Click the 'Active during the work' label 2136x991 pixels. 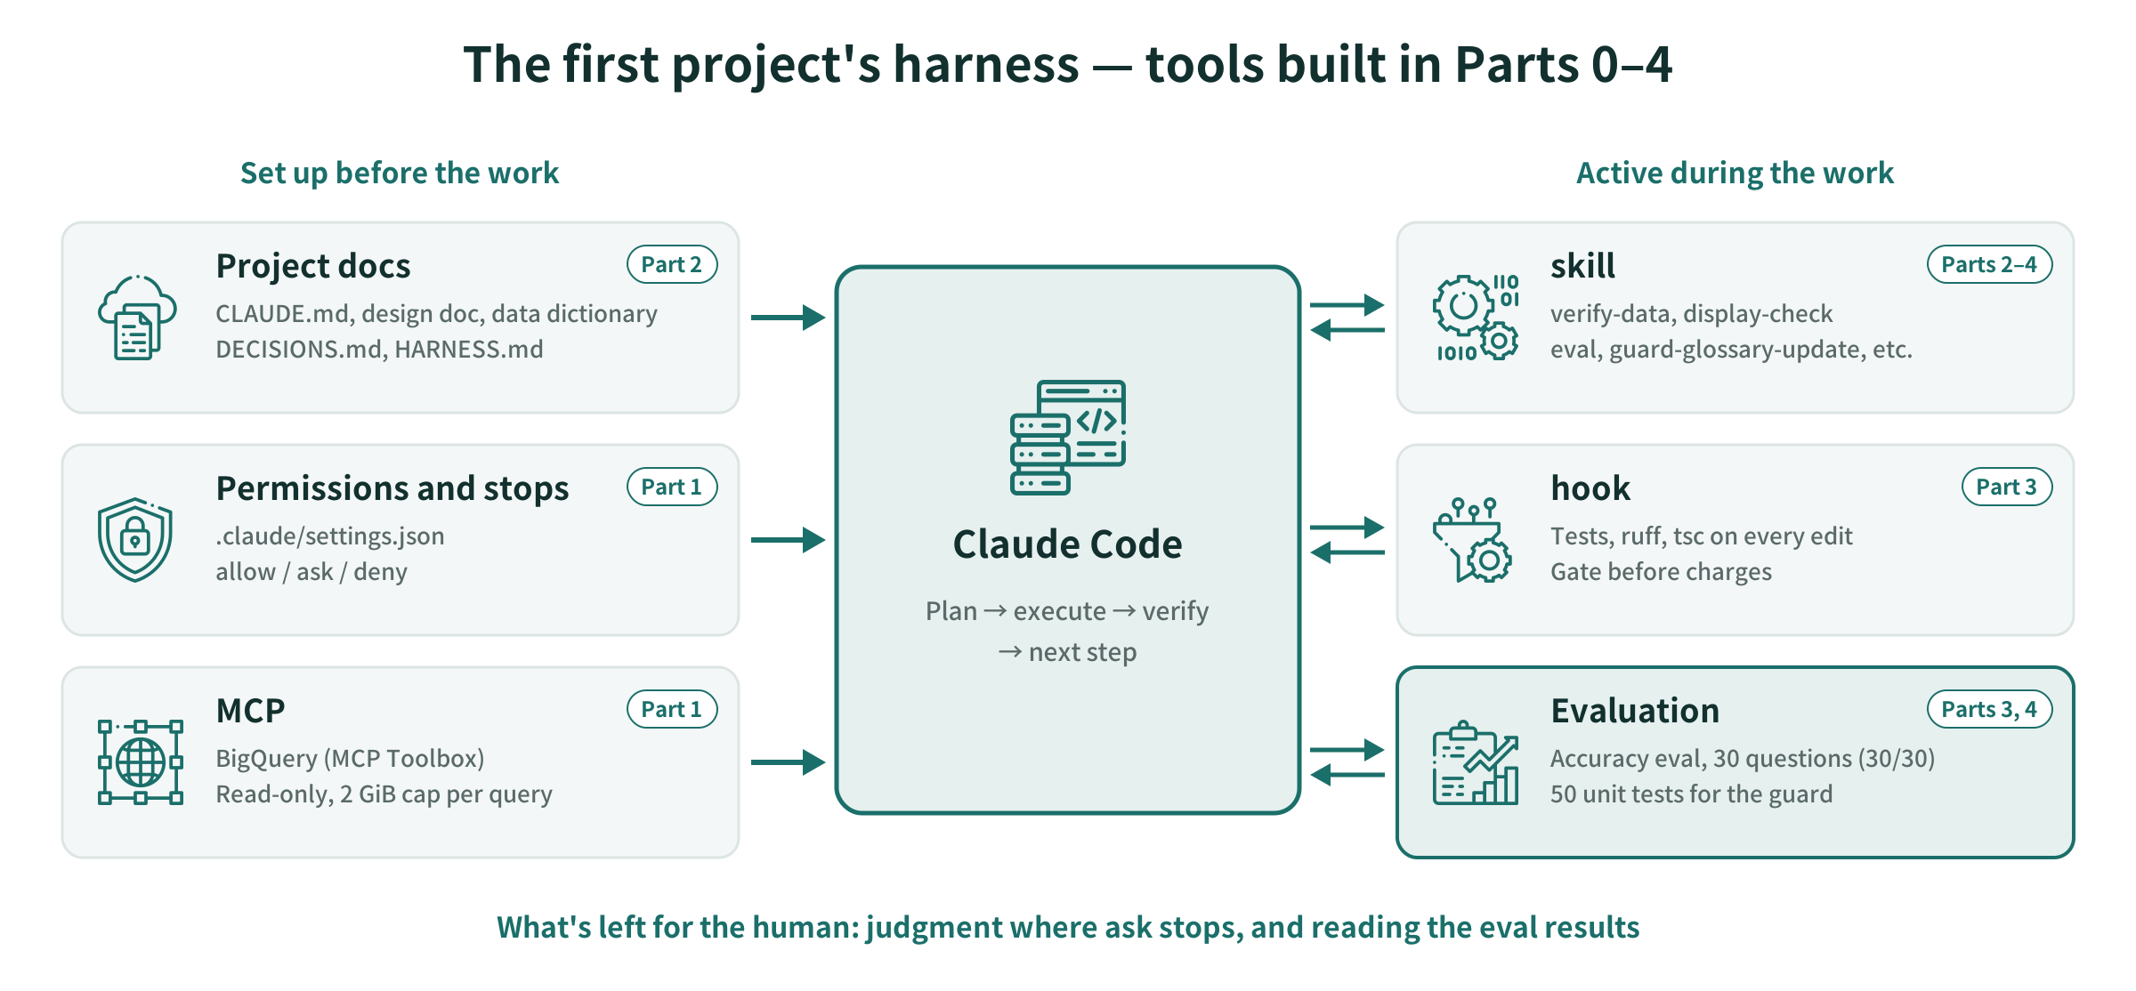[x=1735, y=173]
